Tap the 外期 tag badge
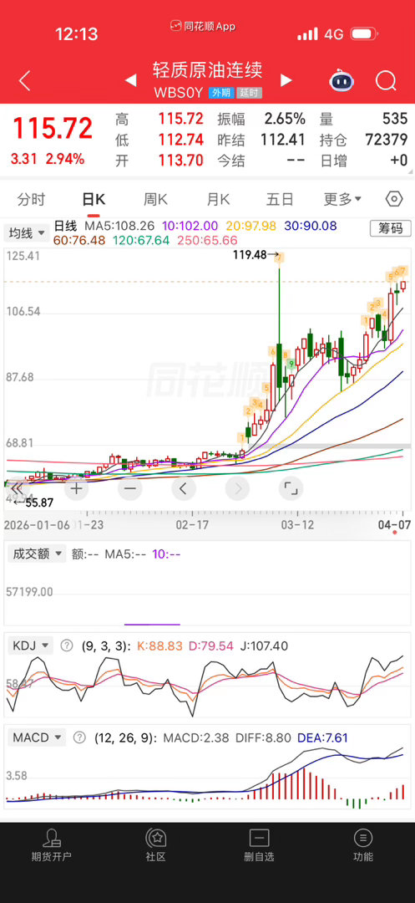The height and width of the screenshot is (903, 415). click(221, 93)
